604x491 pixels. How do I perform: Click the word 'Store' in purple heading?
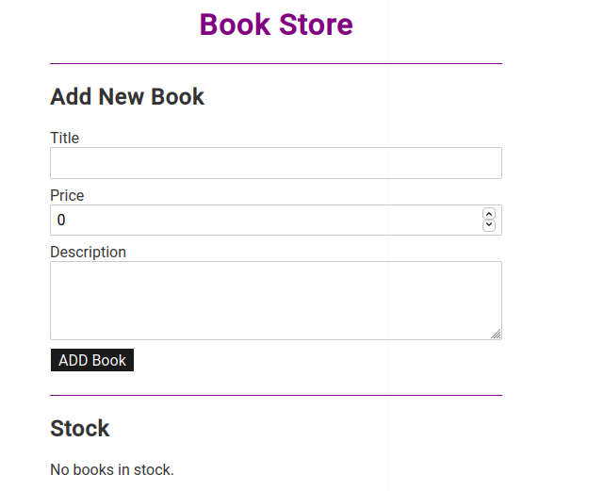[x=310, y=25]
